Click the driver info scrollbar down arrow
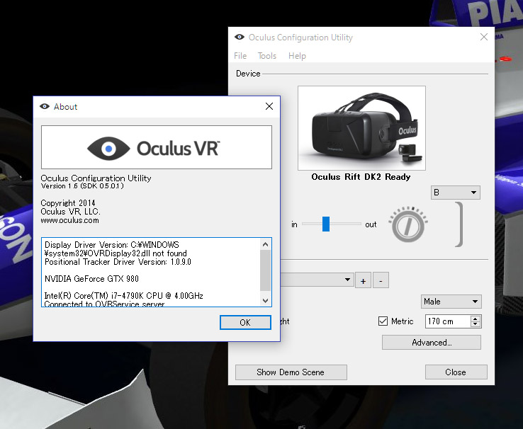The image size is (523, 429). tap(266, 301)
